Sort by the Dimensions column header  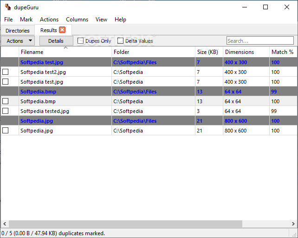(246, 52)
